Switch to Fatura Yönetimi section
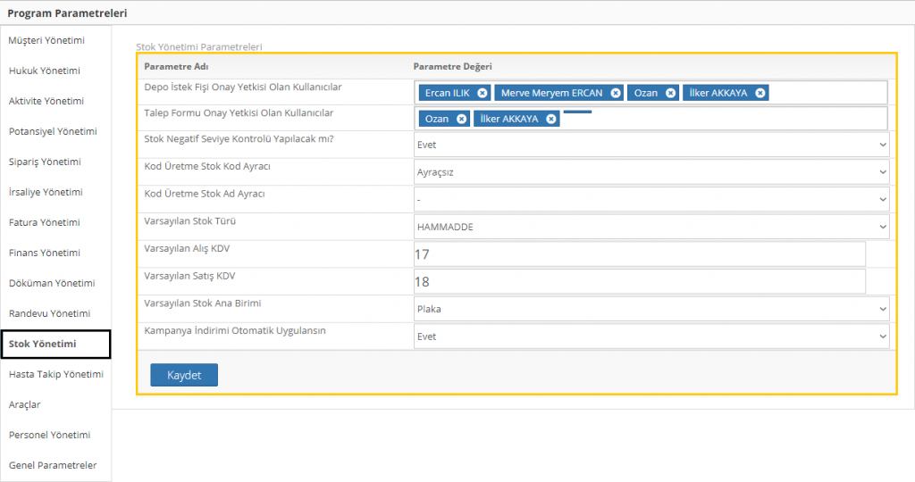The image size is (915, 482). click(x=45, y=222)
